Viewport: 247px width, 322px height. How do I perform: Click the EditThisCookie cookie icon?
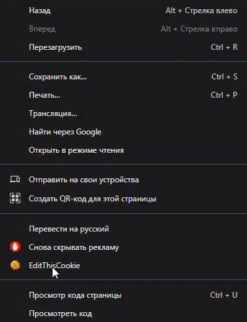[15, 265]
